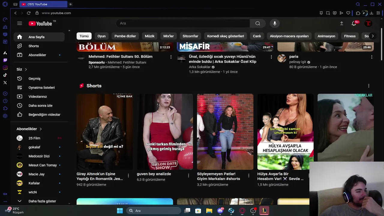Open Shorts in sidebar

click(x=39, y=46)
